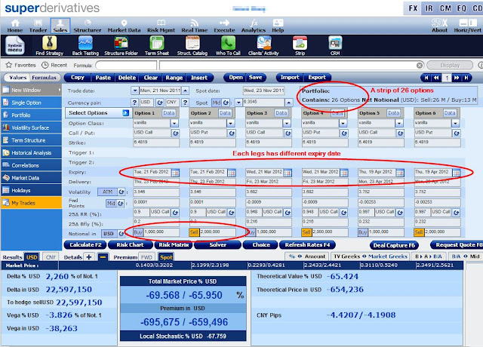Screen dimensions: 483x347
Task: Open the Structure Folder icon
Action: click(121, 45)
